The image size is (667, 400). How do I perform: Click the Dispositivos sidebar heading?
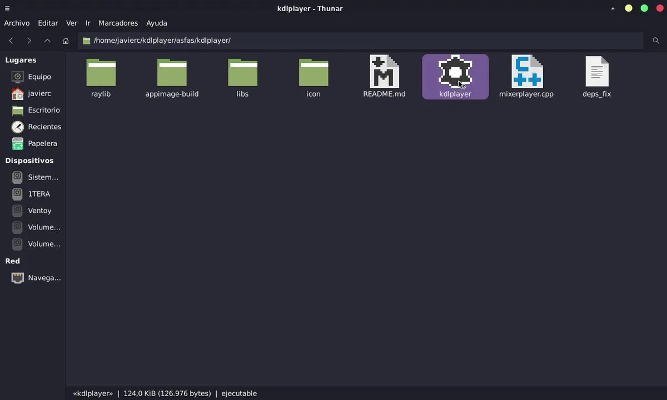pyautogui.click(x=29, y=161)
